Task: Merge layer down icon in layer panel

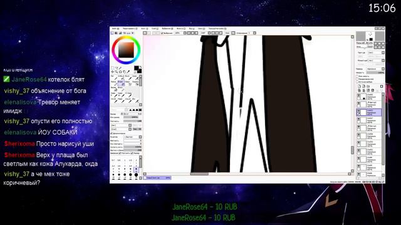Action: point(363,90)
